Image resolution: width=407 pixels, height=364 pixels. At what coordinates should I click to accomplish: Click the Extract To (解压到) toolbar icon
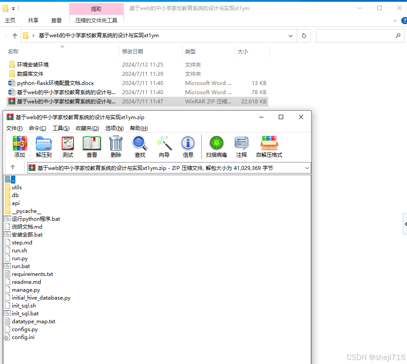pyautogui.click(x=44, y=143)
